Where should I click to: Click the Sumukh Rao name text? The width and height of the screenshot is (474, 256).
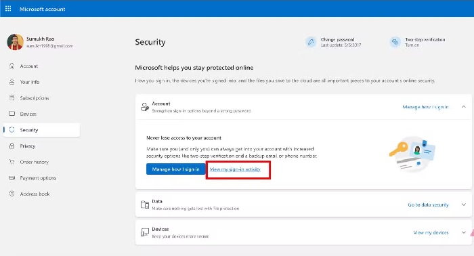(40, 39)
